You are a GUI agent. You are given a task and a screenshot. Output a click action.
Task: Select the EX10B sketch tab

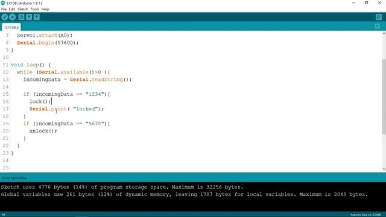[11, 27]
